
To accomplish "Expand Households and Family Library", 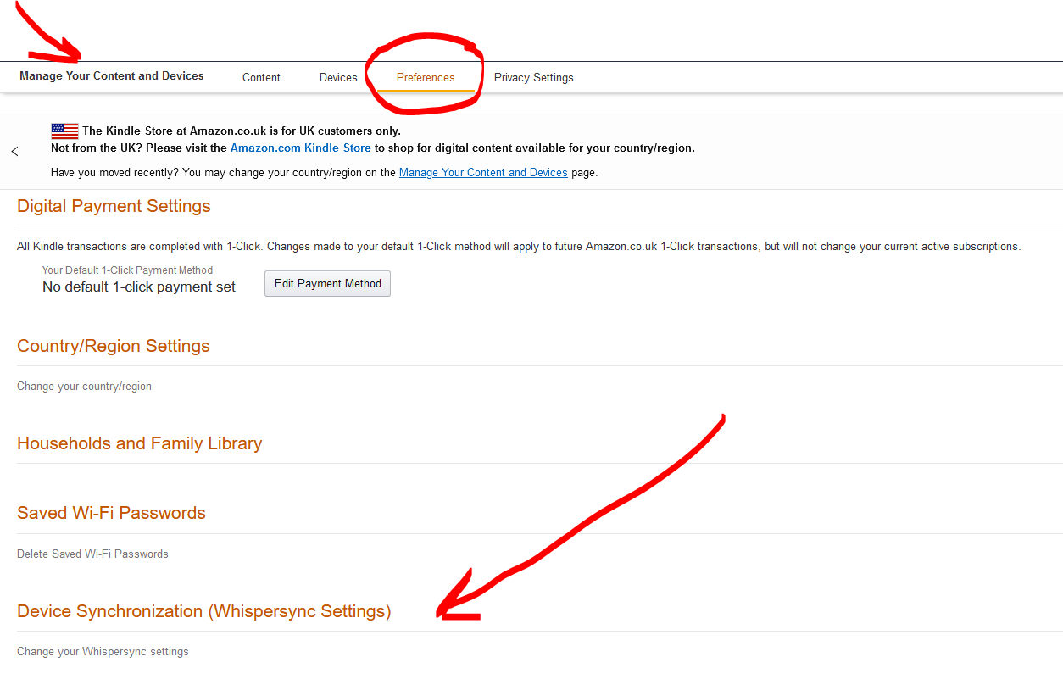I will (139, 443).
